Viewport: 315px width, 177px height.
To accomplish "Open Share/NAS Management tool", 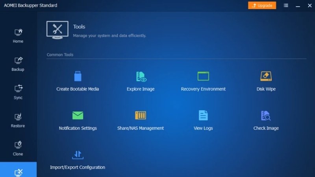I will point(141,120).
